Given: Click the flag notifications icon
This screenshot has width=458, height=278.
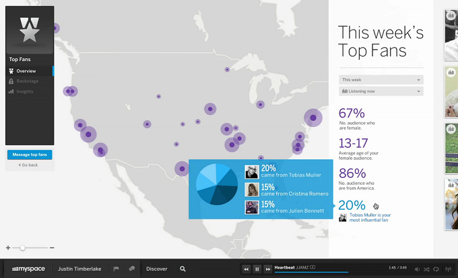Looking at the screenshot, I should coord(116,269).
